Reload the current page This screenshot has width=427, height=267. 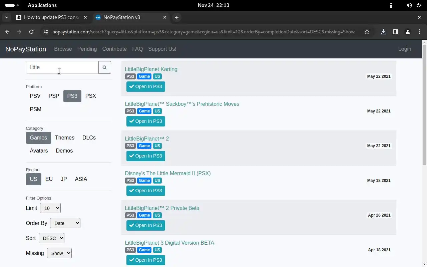point(31,32)
